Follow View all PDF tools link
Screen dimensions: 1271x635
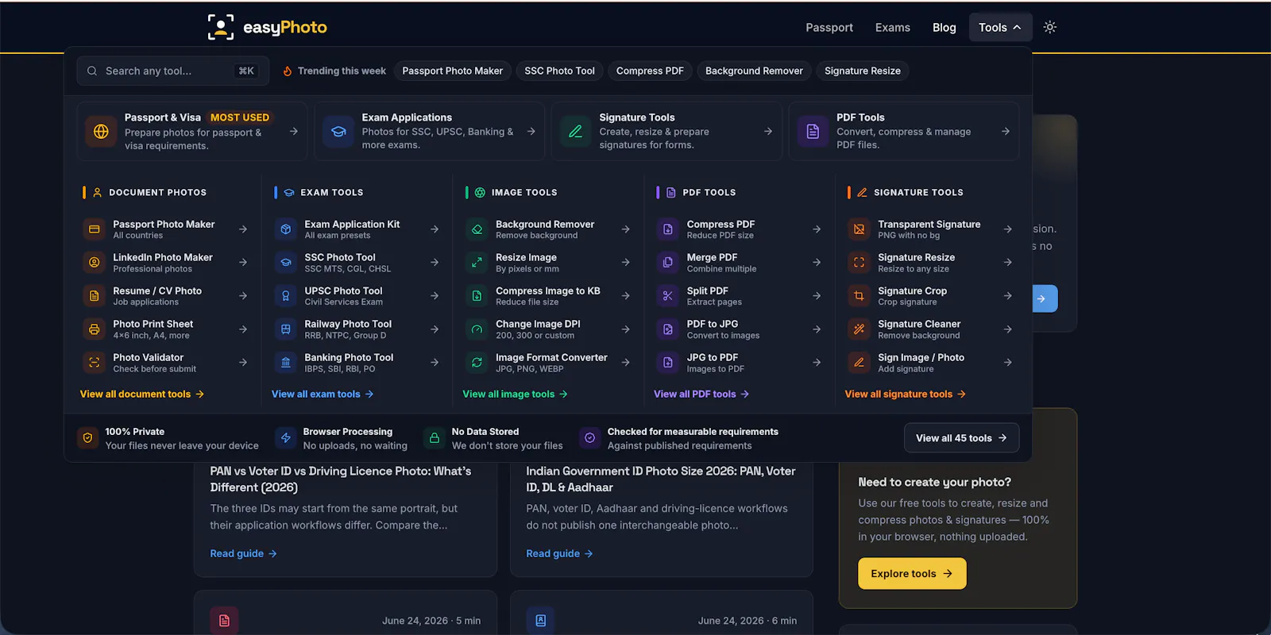(701, 394)
